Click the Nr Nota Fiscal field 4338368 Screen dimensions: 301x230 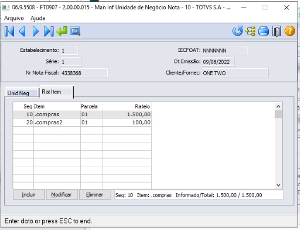click(x=84, y=73)
